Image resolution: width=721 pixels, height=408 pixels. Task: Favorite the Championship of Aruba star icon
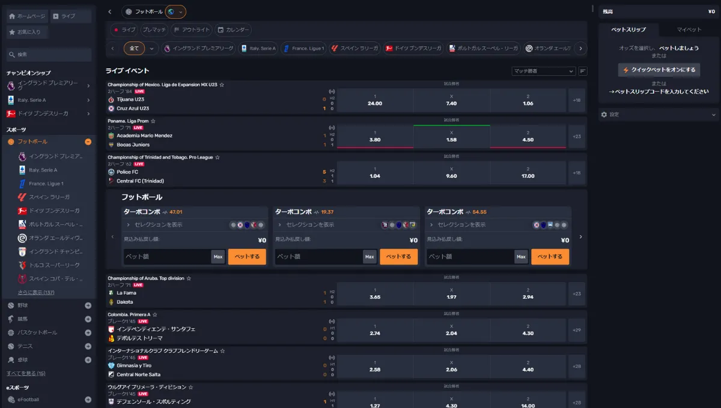[x=189, y=278]
